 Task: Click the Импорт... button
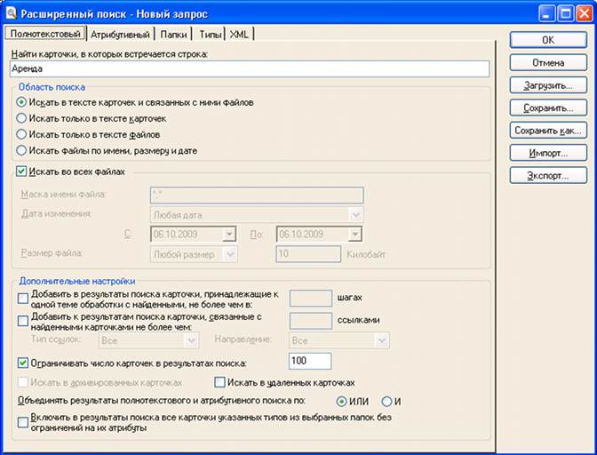coord(548,153)
